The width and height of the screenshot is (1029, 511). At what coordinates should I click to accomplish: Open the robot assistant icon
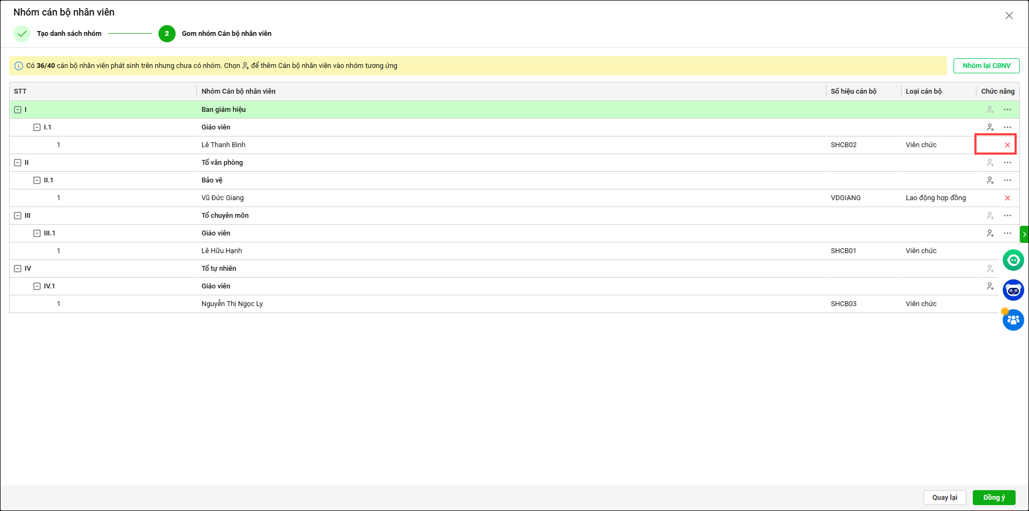click(x=1013, y=290)
